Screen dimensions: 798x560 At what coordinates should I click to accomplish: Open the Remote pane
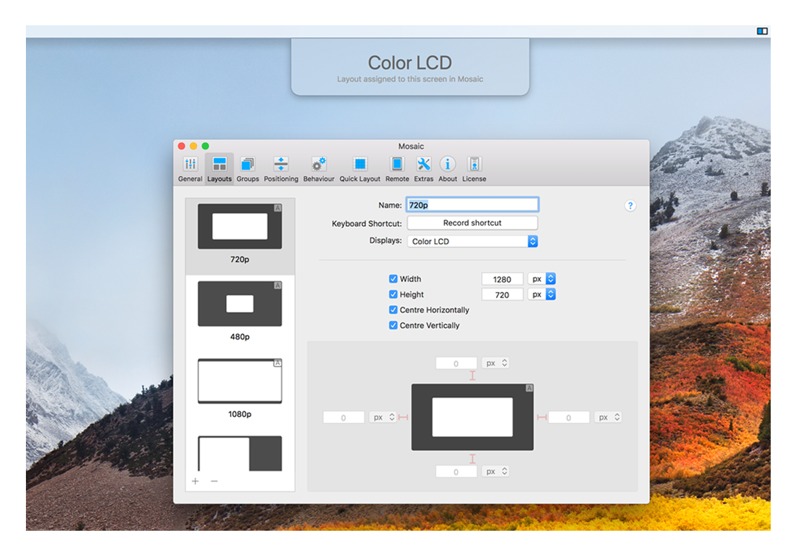(x=397, y=169)
